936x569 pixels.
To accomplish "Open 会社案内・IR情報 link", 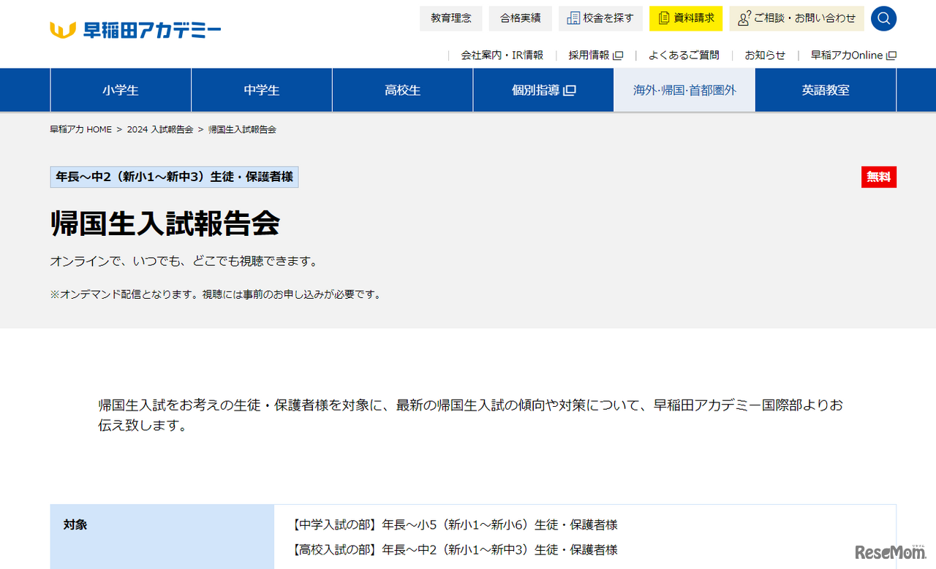I will pyautogui.click(x=502, y=56).
